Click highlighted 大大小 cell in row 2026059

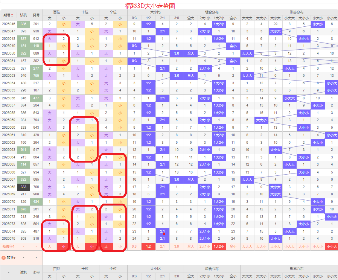261,120
